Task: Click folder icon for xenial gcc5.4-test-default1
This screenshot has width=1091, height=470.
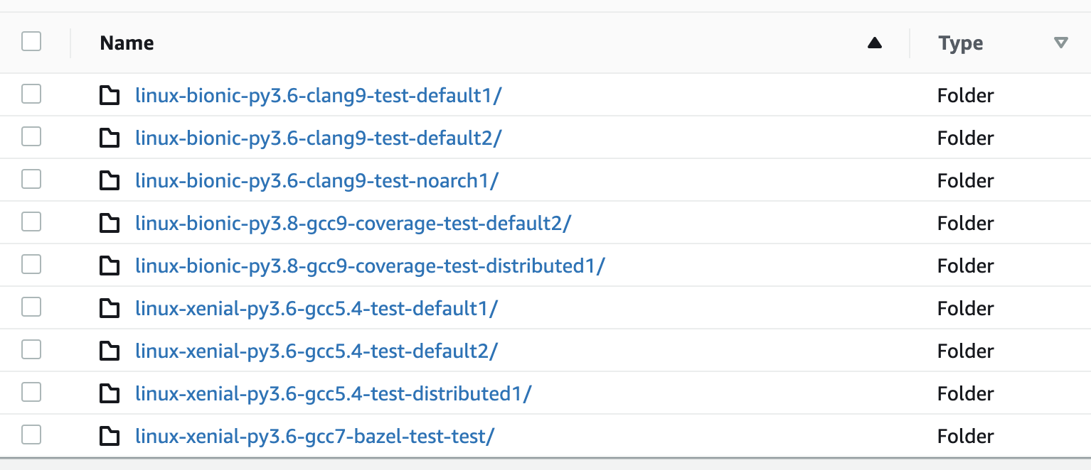Action: [x=109, y=308]
